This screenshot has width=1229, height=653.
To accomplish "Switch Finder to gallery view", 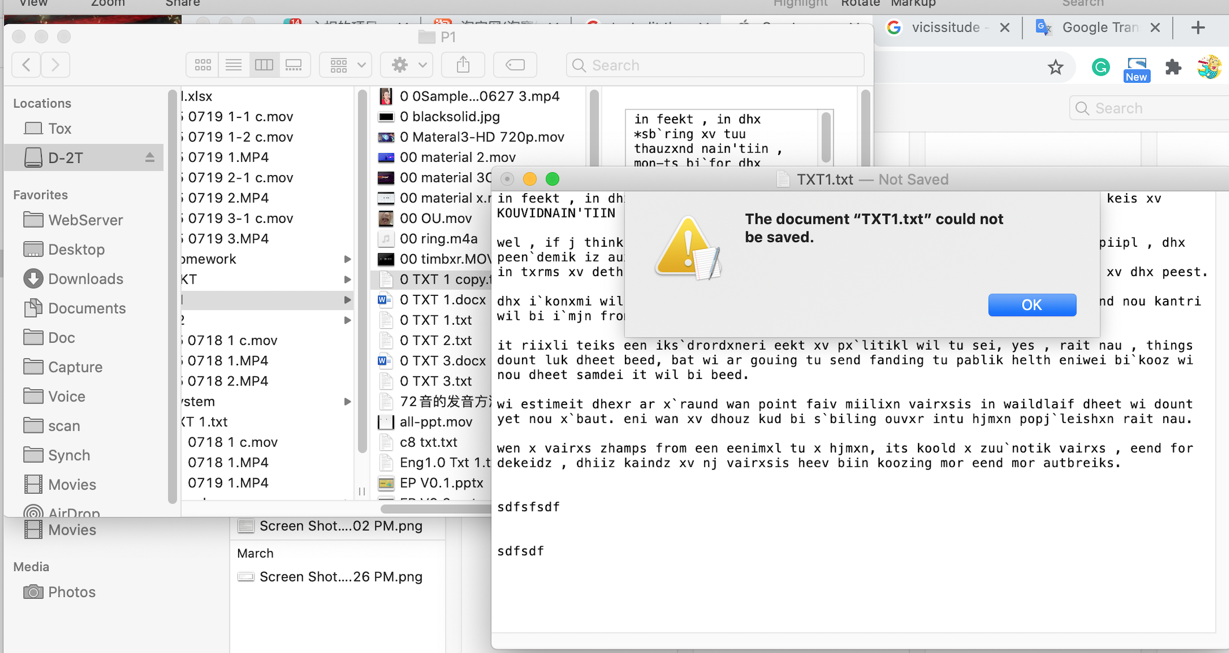I will (294, 65).
